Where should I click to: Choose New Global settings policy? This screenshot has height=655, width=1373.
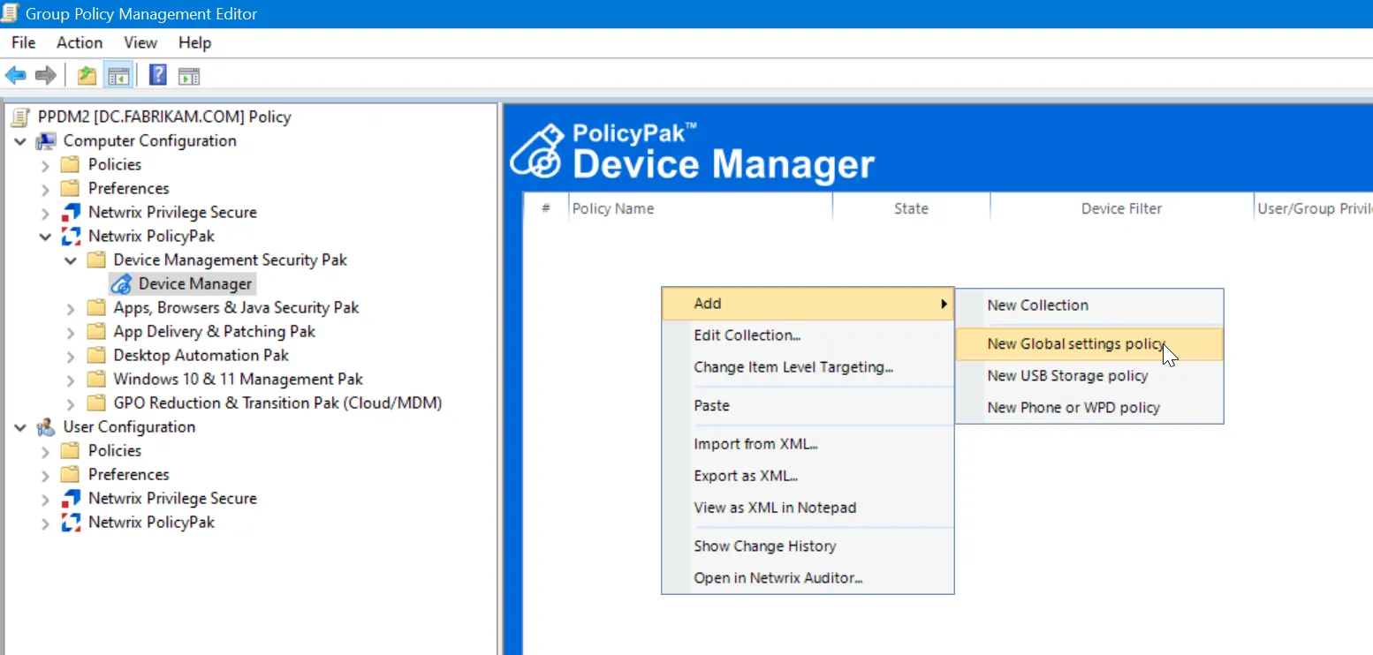(x=1089, y=344)
